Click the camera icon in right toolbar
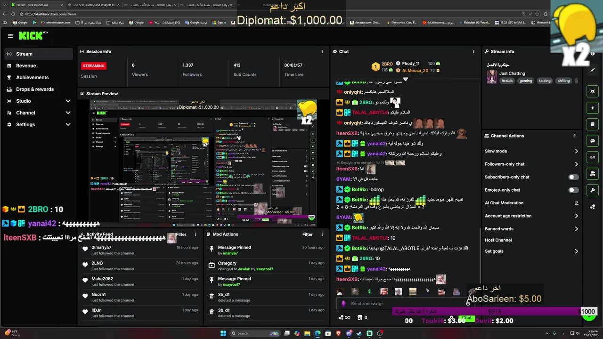Image resolution: width=603 pixels, height=339 pixels. click(x=593, y=174)
